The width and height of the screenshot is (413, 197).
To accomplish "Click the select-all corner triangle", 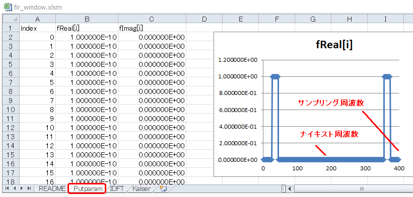I will (x=11, y=19).
